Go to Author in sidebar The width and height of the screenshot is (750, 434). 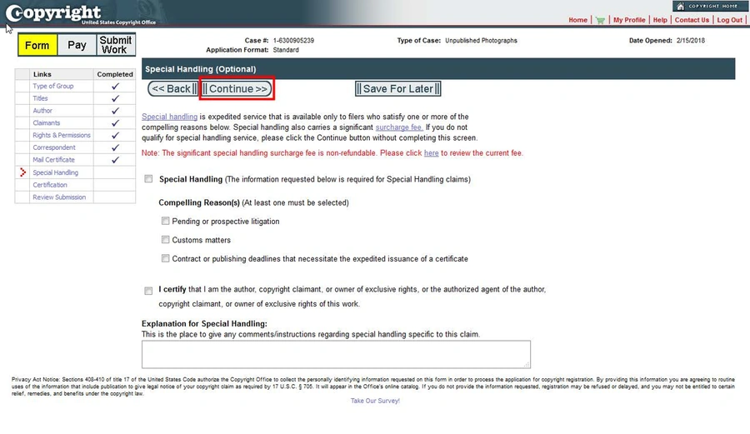pyautogui.click(x=42, y=111)
